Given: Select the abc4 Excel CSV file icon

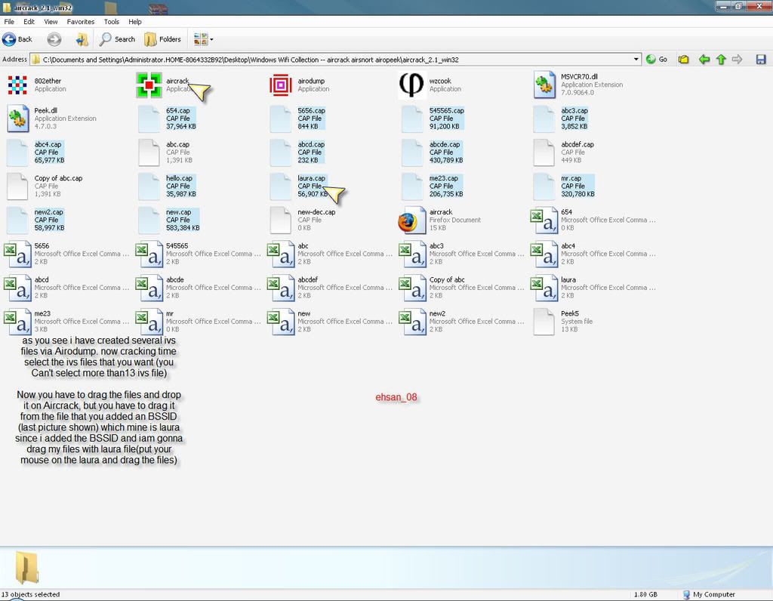Looking at the screenshot, I should click(544, 254).
